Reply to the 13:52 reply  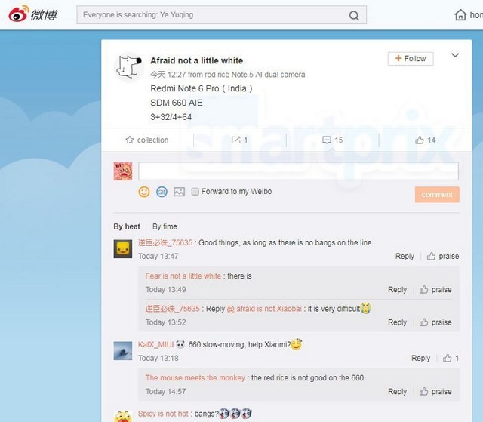[397, 322]
